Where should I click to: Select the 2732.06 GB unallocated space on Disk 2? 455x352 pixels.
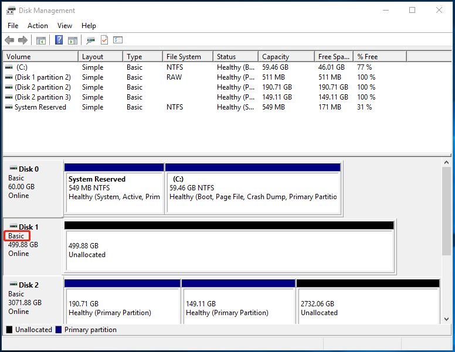point(368,302)
